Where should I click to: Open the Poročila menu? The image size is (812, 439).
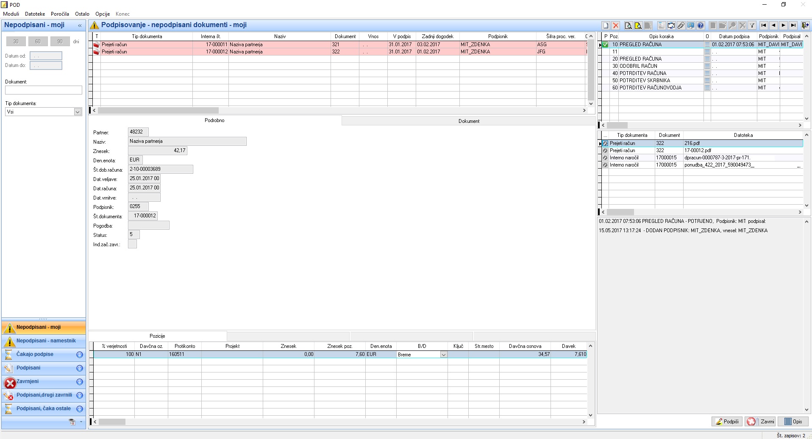[x=60, y=14]
